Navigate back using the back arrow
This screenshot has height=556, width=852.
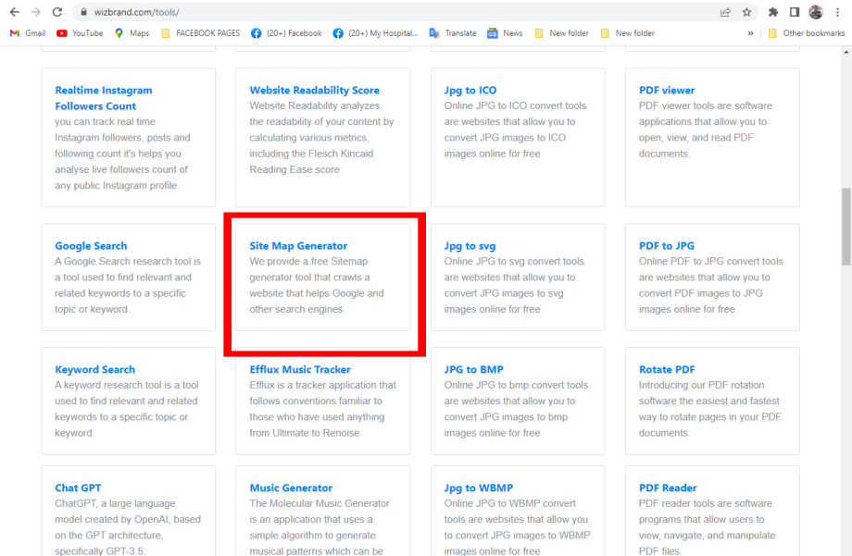[x=13, y=14]
